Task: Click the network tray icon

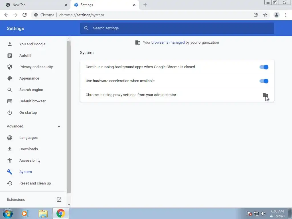Action: tap(256, 214)
